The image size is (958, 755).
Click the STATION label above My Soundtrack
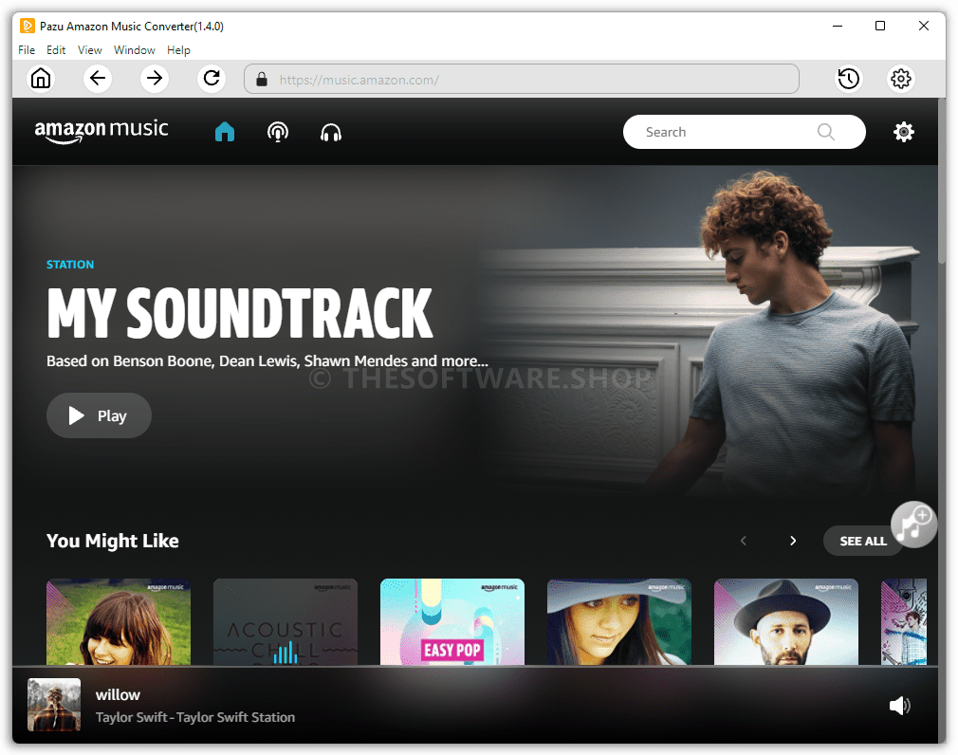70,265
